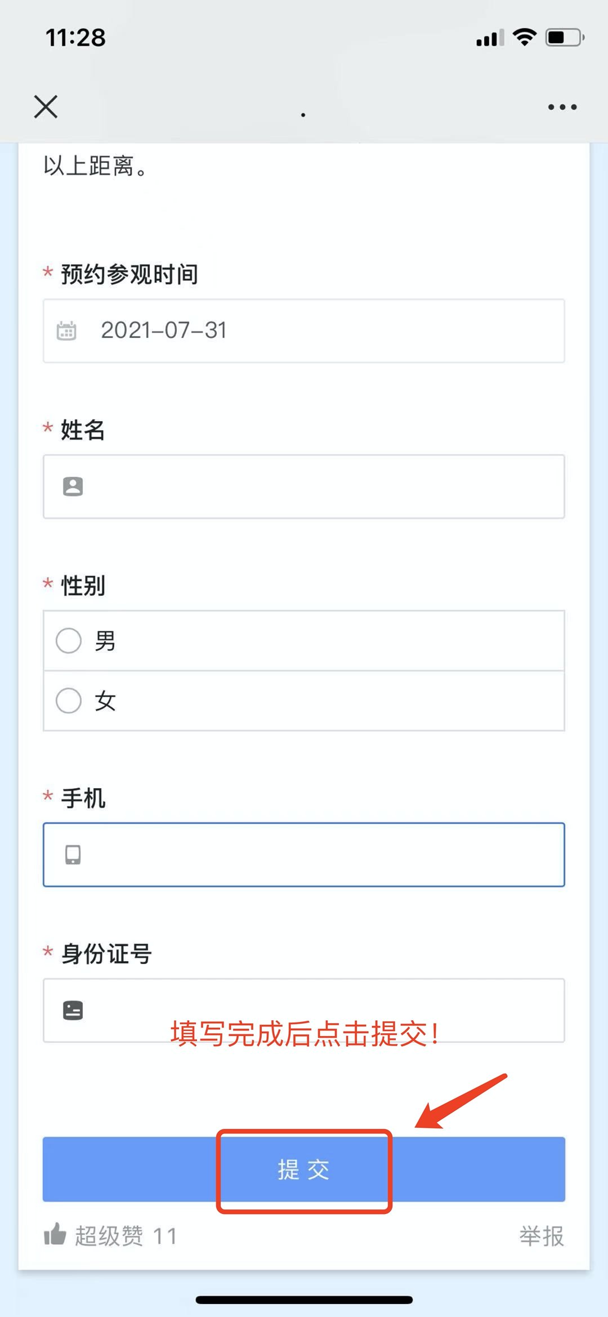Tap the battery icon in status bar

point(564,38)
